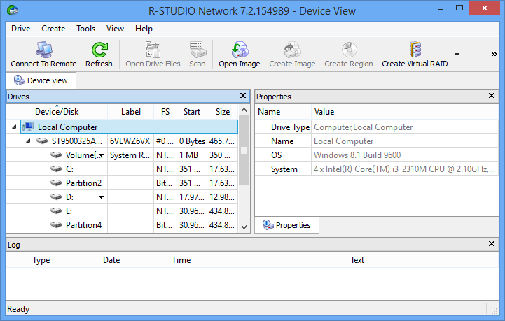505x321 pixels.
Task: Click the drive icon beside Volume
Action: click(56, 155)
